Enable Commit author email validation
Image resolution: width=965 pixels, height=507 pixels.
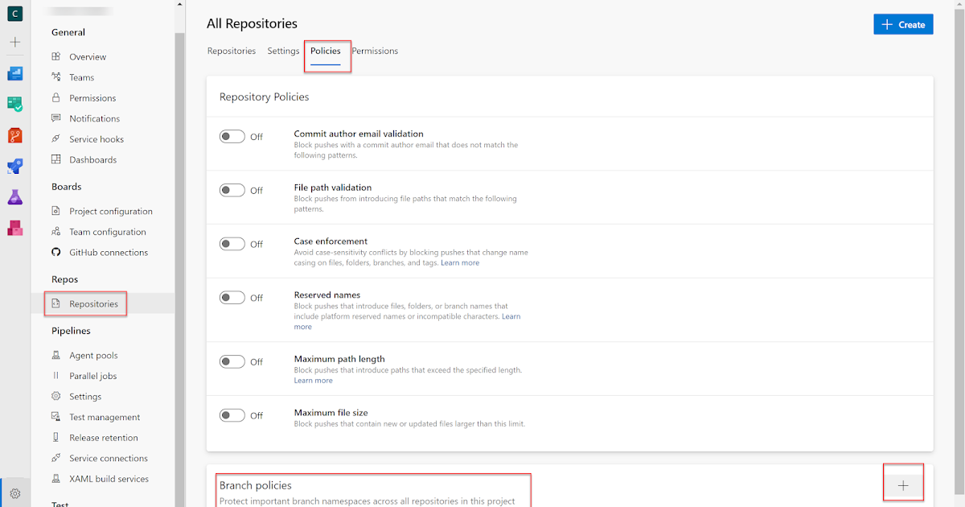[232, 136]
